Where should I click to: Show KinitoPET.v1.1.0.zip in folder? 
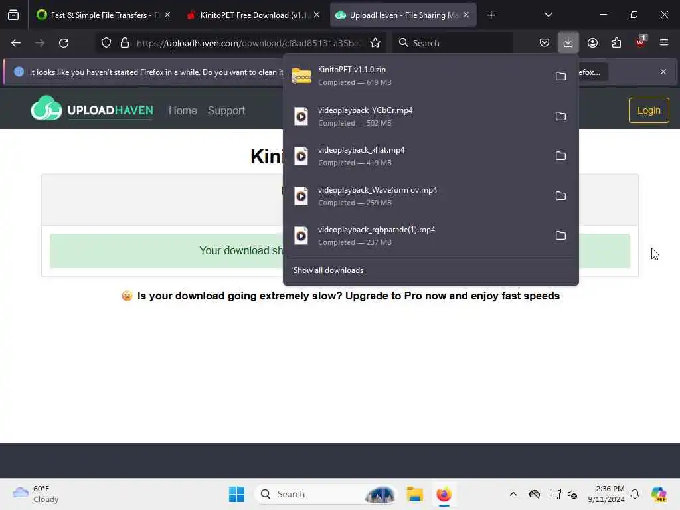point(560,76)
